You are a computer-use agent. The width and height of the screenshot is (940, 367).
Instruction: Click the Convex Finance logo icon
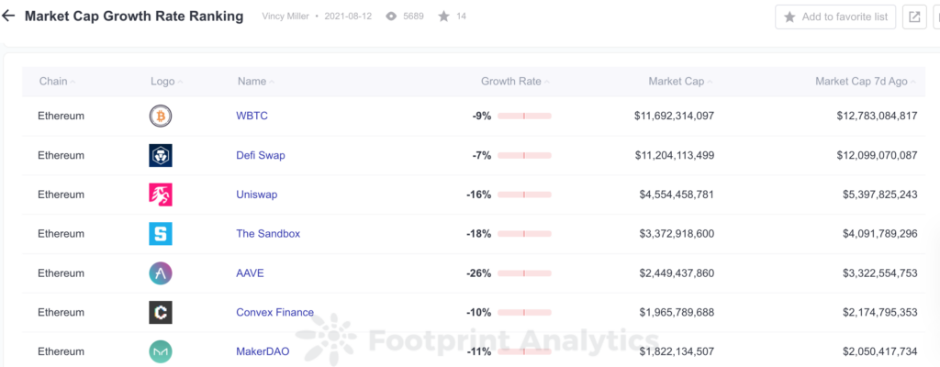pyautogui.click(x=161, y=313)
